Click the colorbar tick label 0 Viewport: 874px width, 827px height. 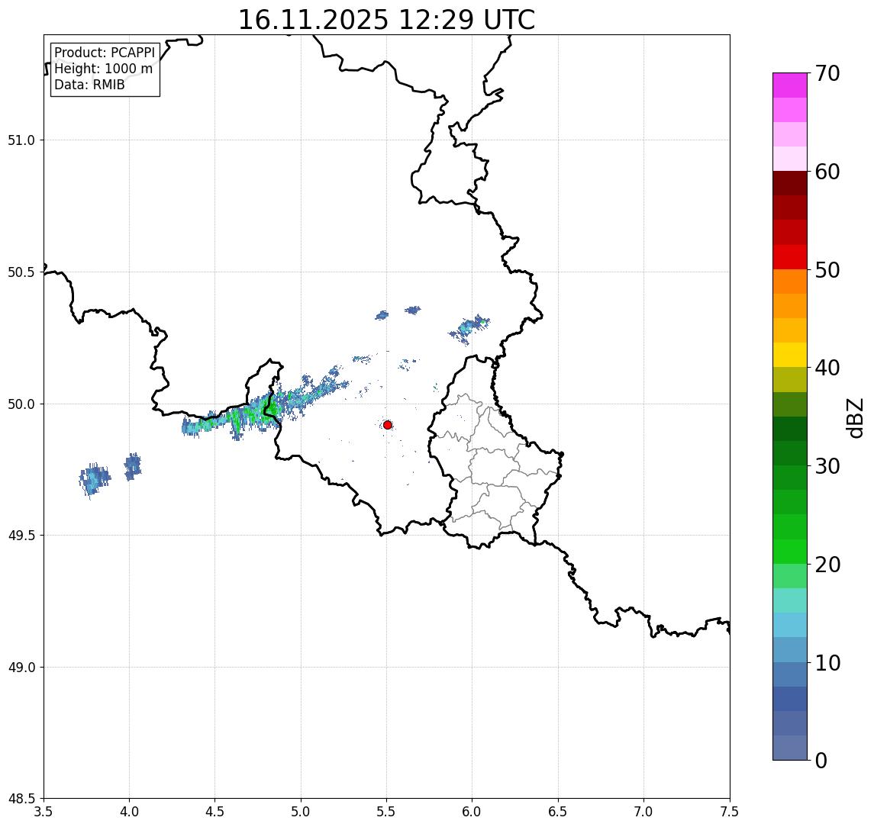pos(821,760)
